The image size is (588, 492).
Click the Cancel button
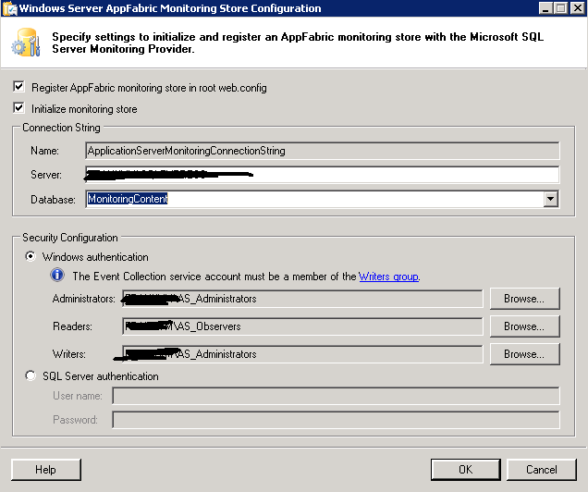tap(542, 470)
